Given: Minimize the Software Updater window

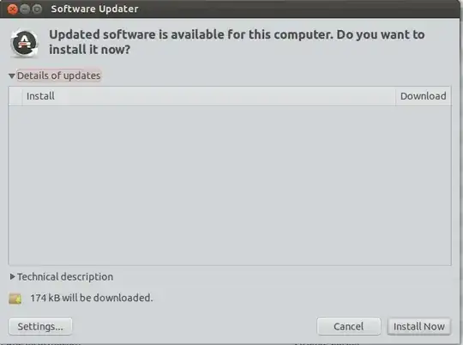Looking at the screenshot, I should tap(25, 9).
